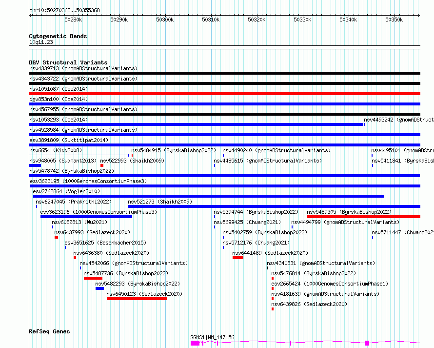Open nsv5699425 (Chuang2021) label
This screenshot has width=434, height=348.
coord(247,222)
